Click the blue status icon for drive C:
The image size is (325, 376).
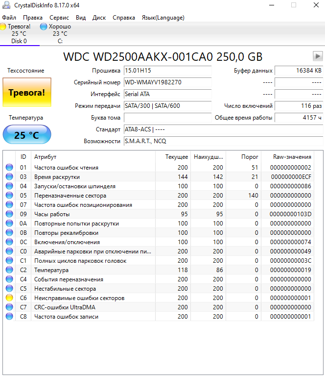pyautogui.click(x=44, y=26)
